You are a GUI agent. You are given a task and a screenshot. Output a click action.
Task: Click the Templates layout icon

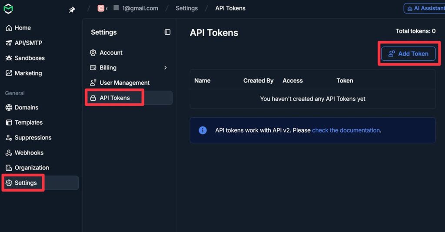click(x=9, y=123)
